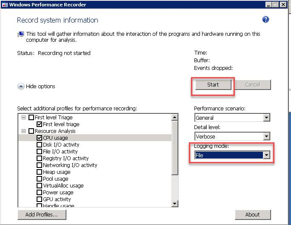Enable the GPU activity checkbox
Screen dimensions: 291x225
click(39, 199)
